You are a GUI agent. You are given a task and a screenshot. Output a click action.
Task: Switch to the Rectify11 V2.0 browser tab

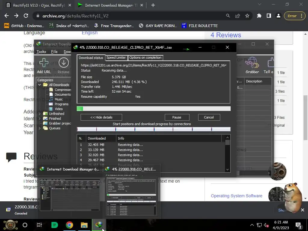(x=39, y=5)
